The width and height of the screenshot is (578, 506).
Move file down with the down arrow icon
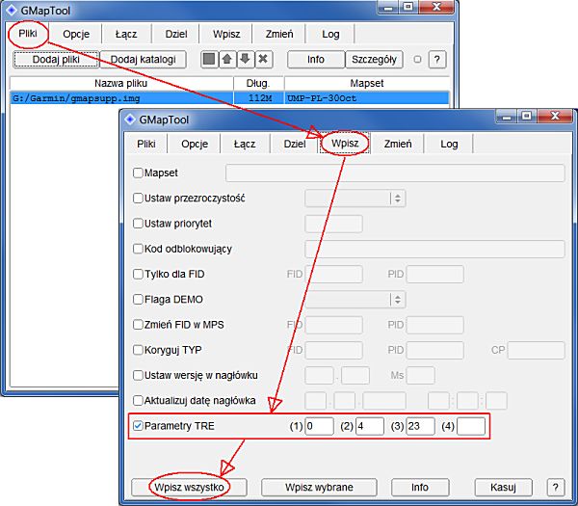coord(245,60)
